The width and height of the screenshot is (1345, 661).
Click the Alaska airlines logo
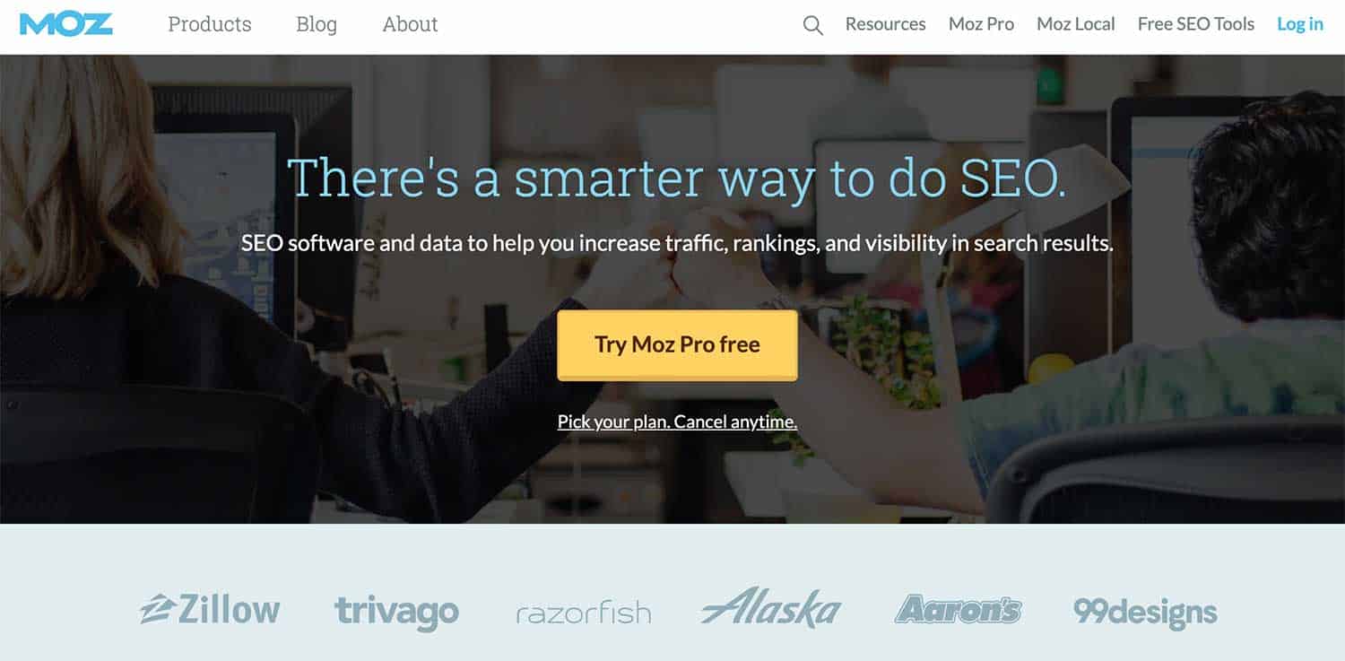click(x=771, y=608)
